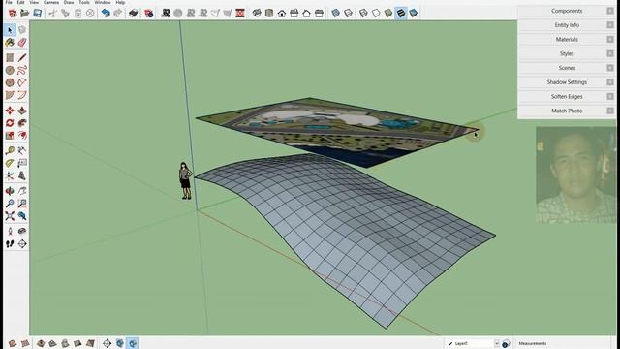
Task: Open the Window menu
Action: tap(103, 2)
